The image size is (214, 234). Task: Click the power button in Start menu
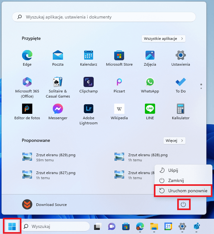[183, 204]
